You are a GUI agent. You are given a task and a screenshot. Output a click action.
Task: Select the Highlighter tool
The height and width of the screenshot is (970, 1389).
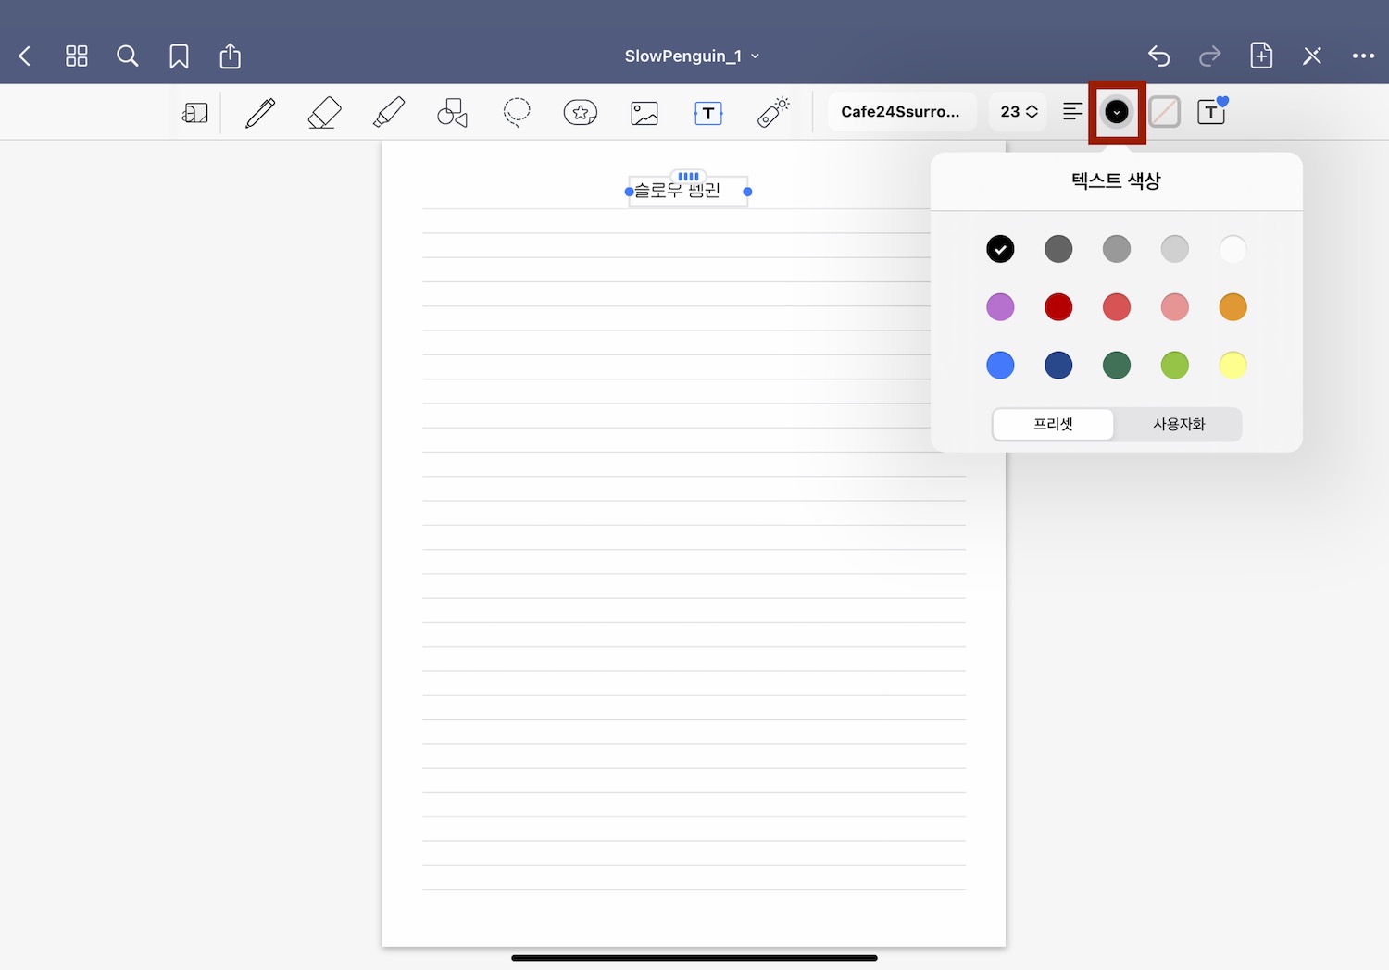389,113
